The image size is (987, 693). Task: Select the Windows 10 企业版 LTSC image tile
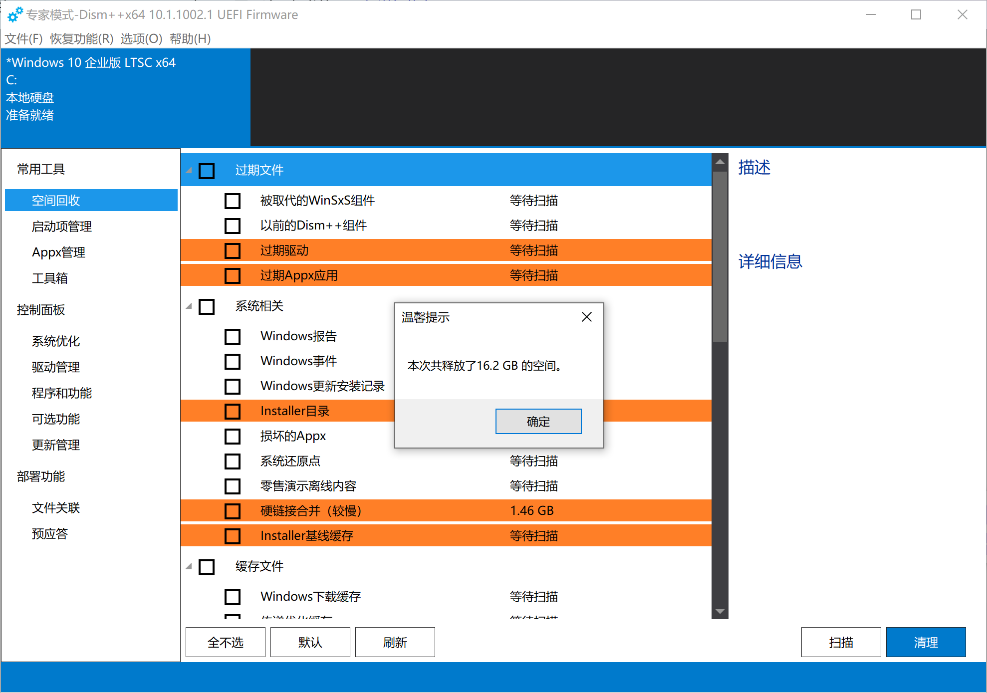tap(125, 97)
